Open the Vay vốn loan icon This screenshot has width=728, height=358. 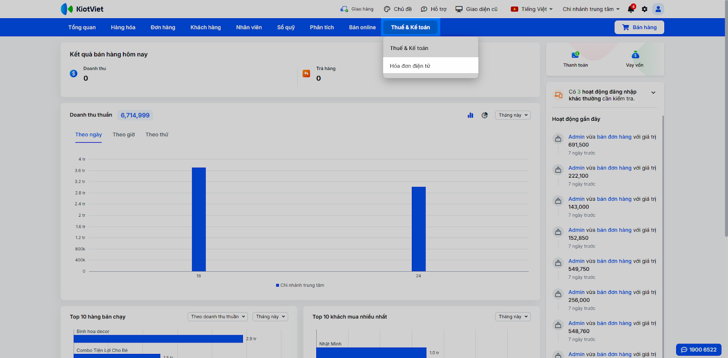click(635, 55)
